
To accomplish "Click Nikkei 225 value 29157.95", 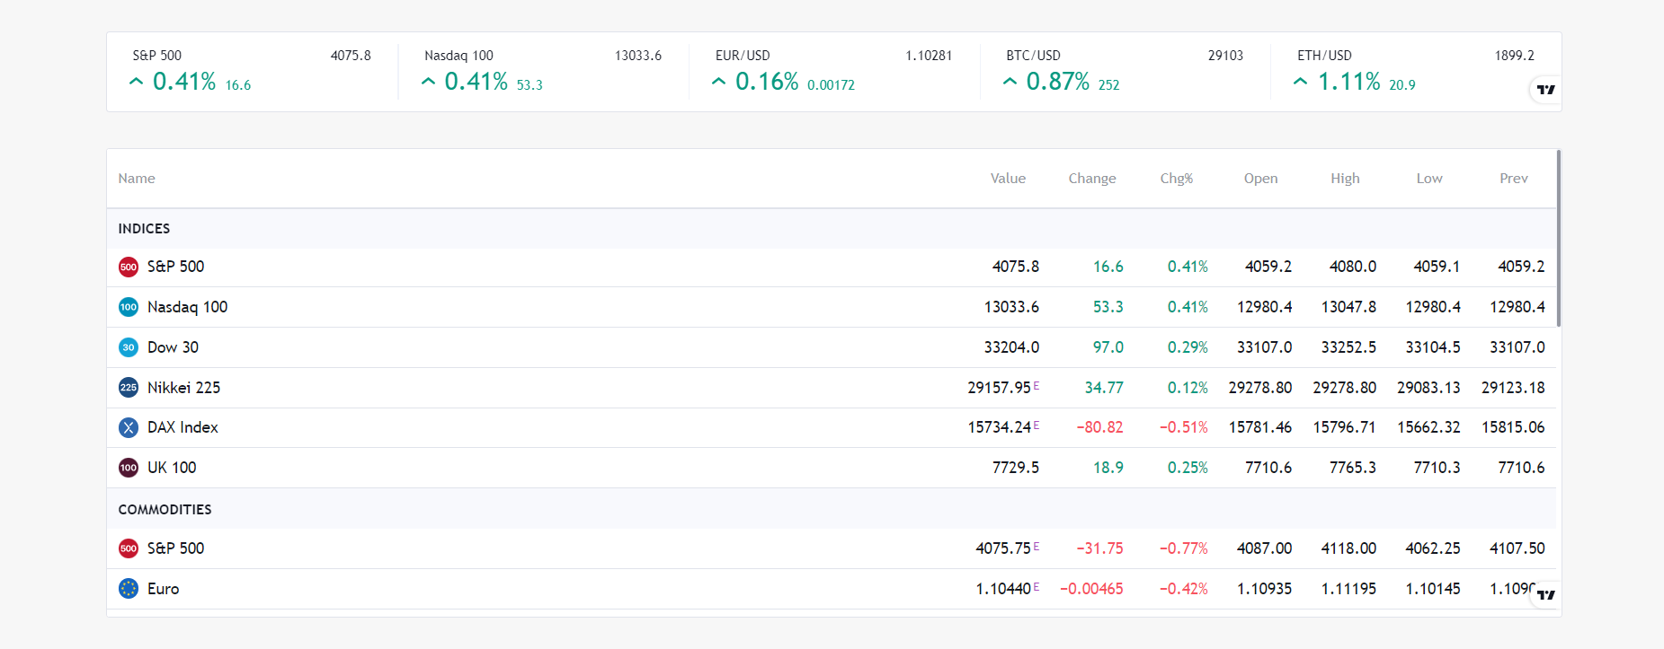I will pyautogui.click(x=999, y=388).
